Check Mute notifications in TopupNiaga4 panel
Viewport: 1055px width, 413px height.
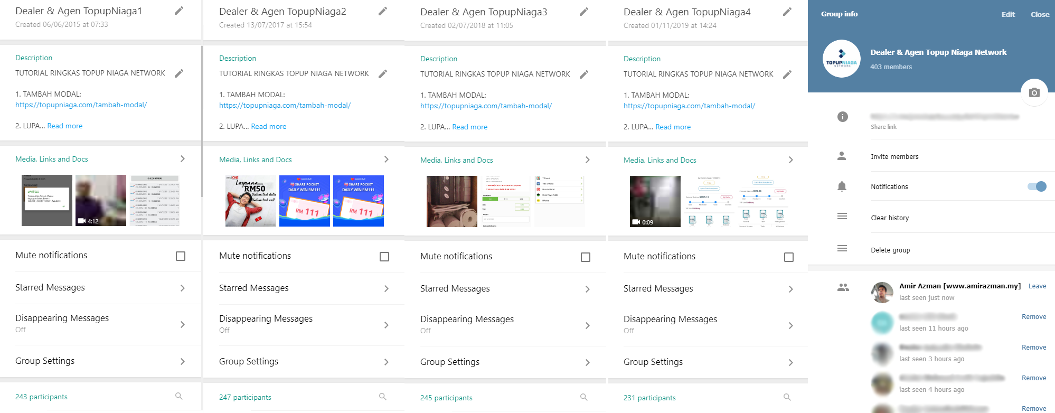coord(789,257)
